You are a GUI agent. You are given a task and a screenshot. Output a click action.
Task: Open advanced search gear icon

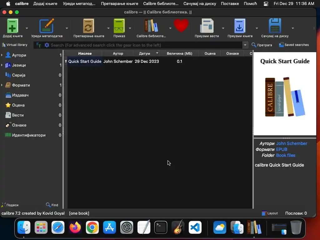click(47, 45)
